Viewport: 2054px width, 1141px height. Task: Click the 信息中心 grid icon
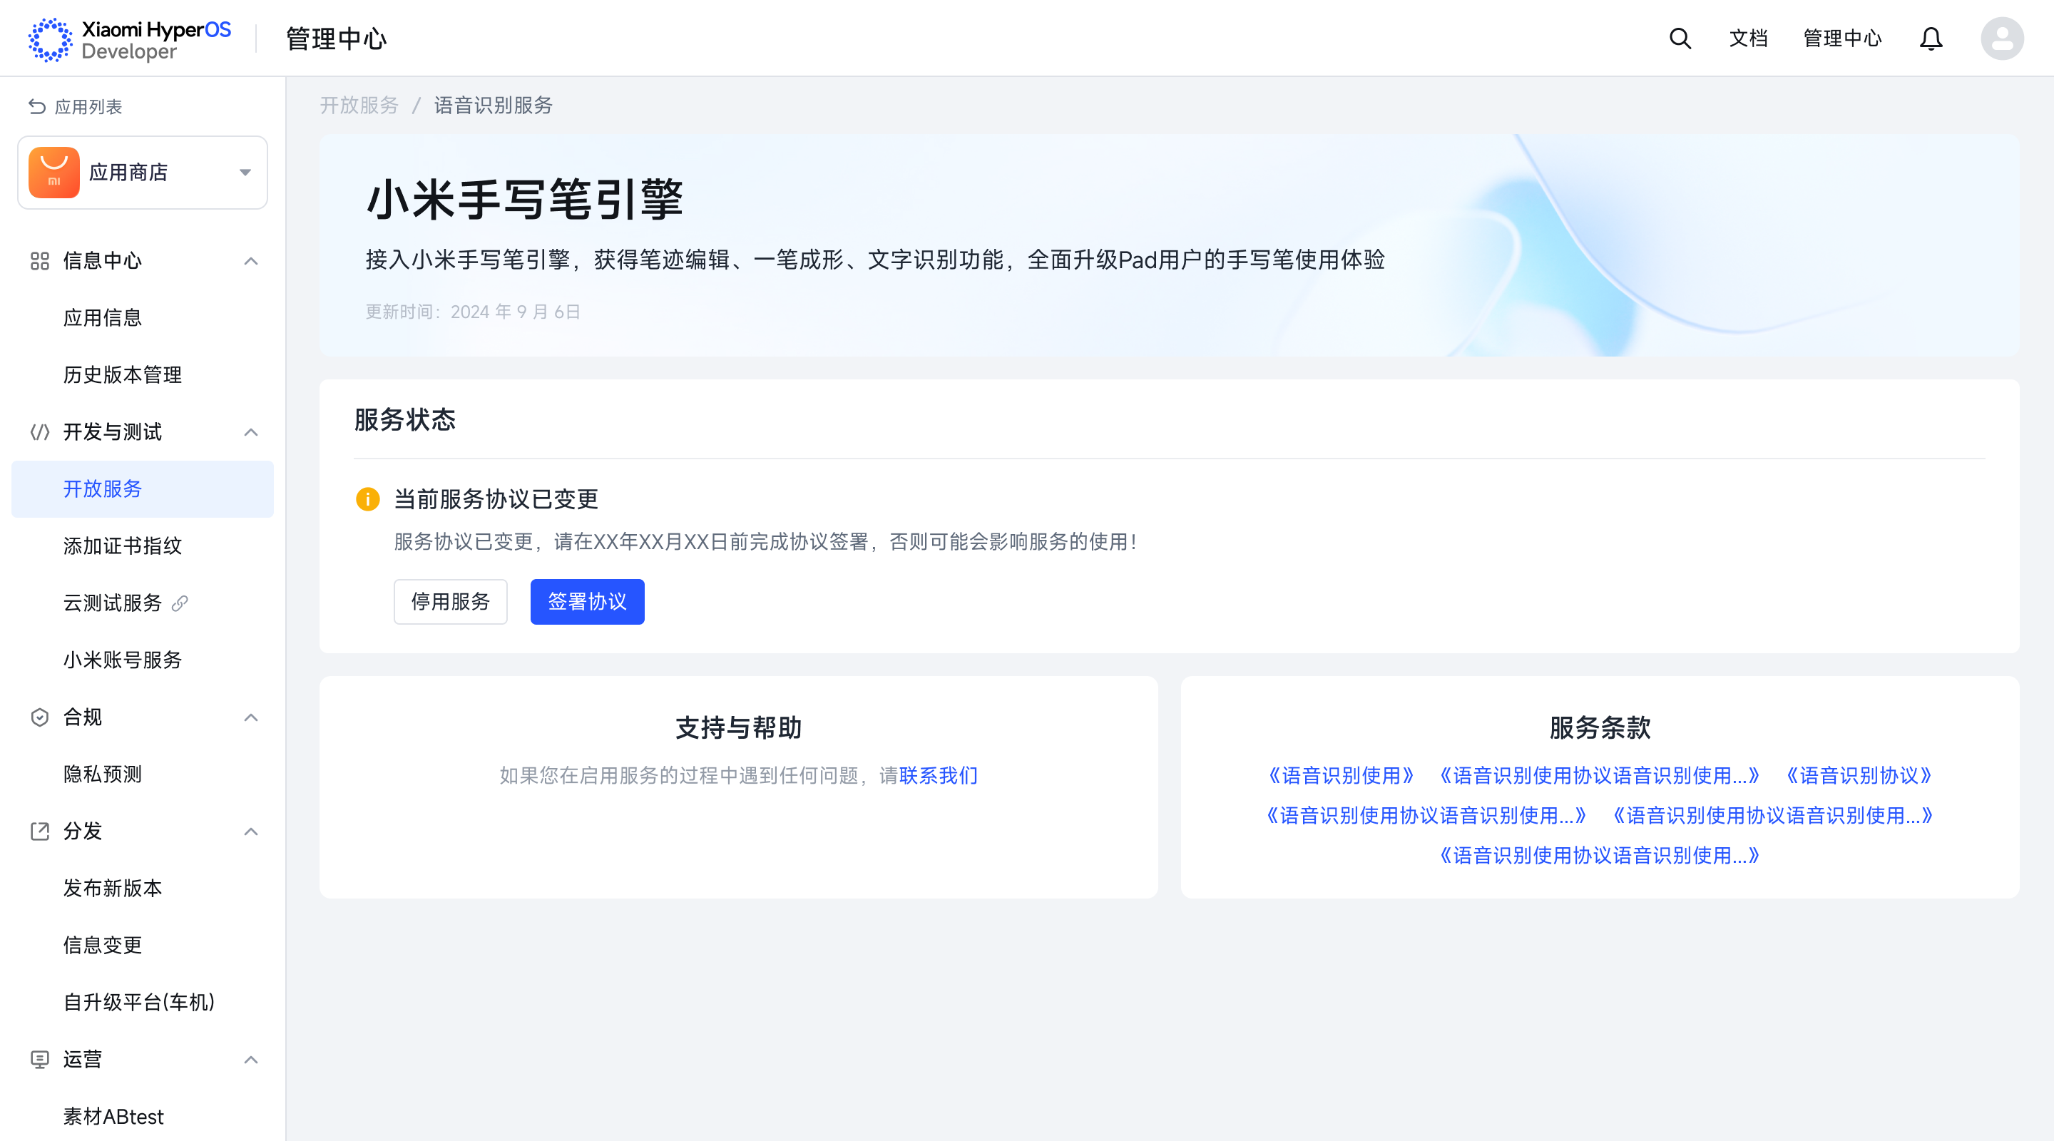point(40,261)
